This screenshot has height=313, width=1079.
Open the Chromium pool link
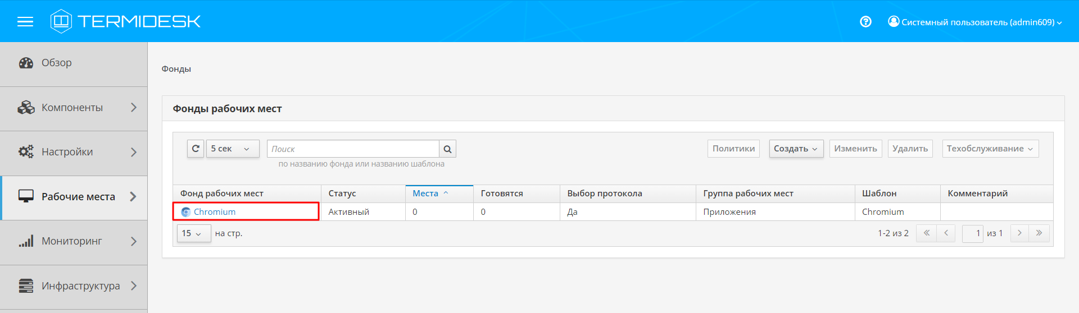click(x=215, y=212)
